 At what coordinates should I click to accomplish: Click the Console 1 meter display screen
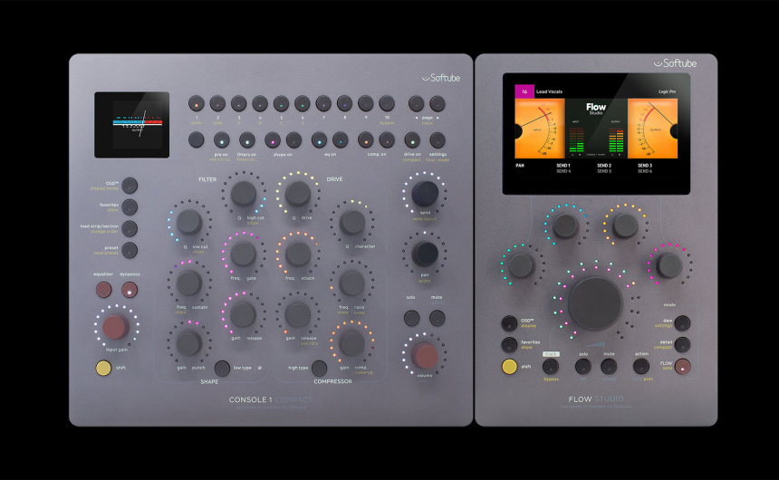(131, 125)
